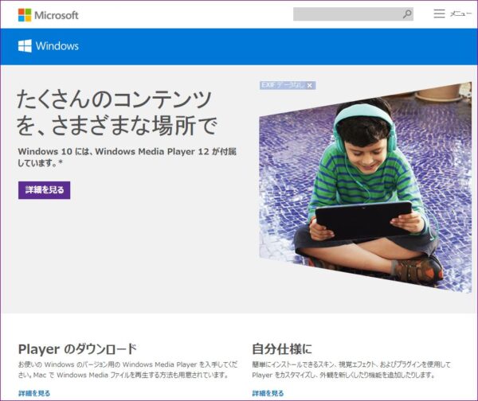Click the メニュー label text
Image resolution: width=478 pixels, height=401 pixels.
[461, 14]
